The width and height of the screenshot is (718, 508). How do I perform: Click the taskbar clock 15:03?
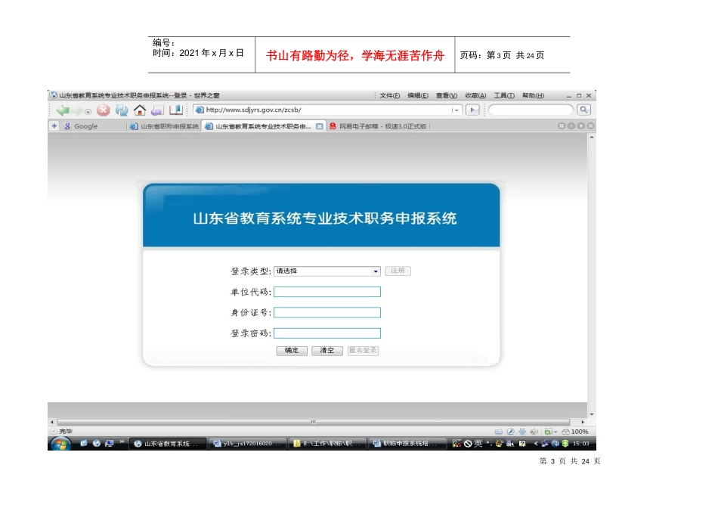pyautogui.click(x=581, y=444)
